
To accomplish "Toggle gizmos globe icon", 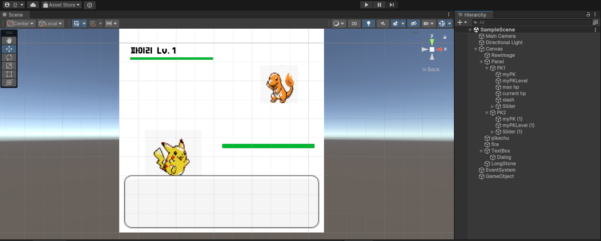I will coord(442,24).
